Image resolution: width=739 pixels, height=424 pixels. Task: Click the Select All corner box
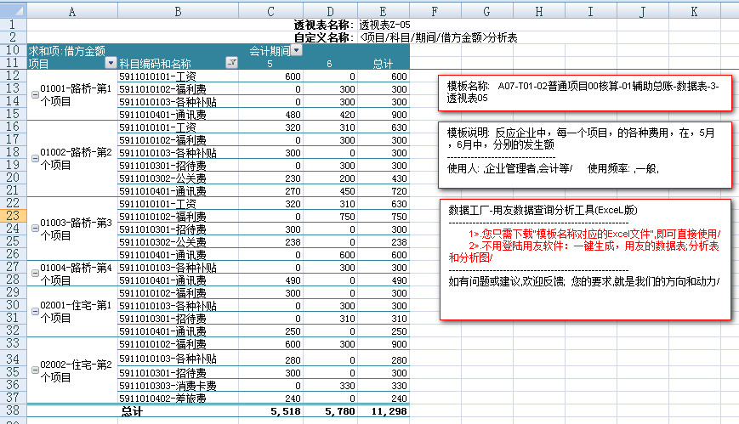pyautogui.click(x=13, y=11)
